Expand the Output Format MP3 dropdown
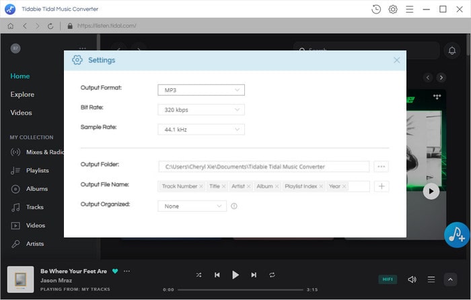Image resolution: width=471 pixels, height=300 pixels. [201, 90]
